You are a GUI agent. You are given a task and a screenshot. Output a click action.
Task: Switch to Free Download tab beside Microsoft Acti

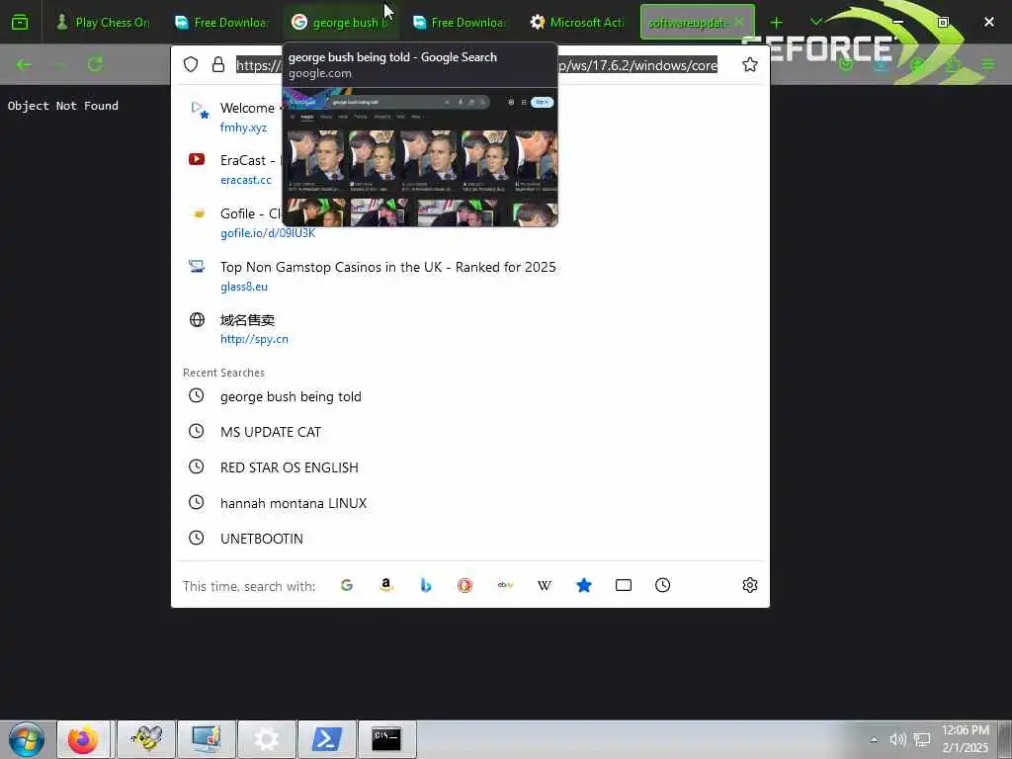(459, 23)
